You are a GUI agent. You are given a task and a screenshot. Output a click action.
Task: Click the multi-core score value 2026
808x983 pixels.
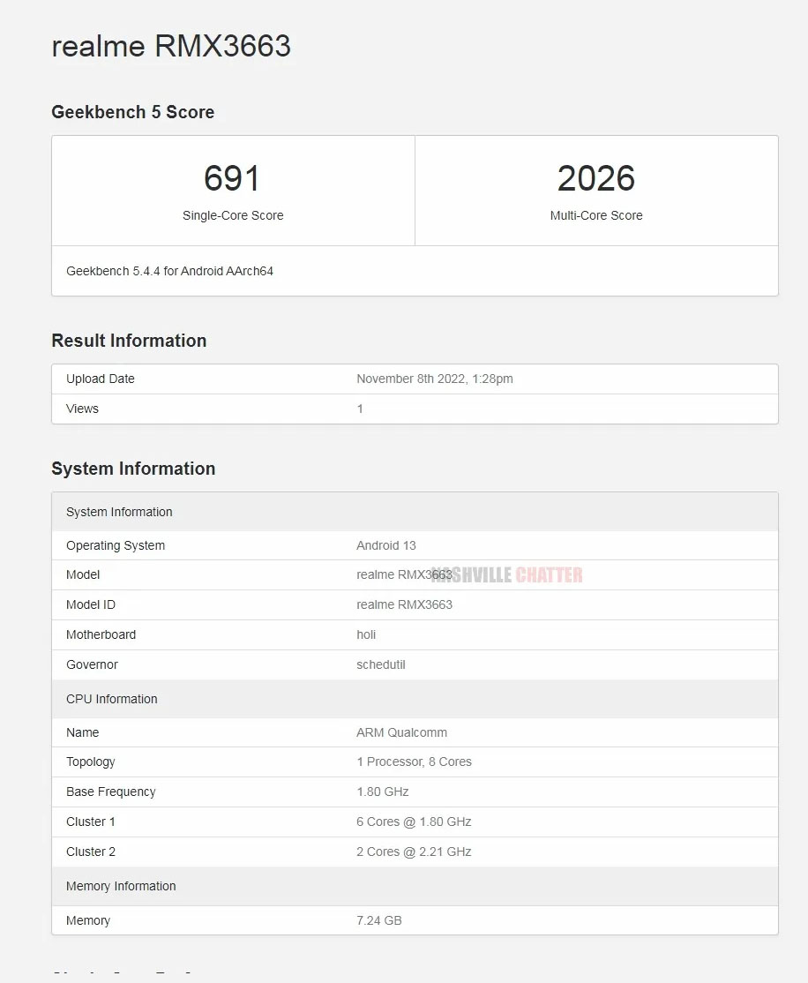tap(596, 178)
